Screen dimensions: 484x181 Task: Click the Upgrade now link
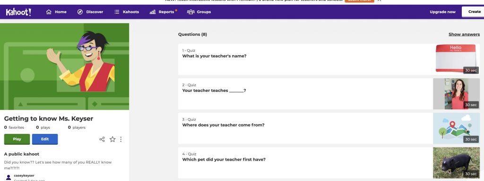click(442, 12)
